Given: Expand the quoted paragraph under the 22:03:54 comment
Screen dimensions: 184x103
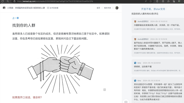Looking at the screenshot, I should click(158, 71).
